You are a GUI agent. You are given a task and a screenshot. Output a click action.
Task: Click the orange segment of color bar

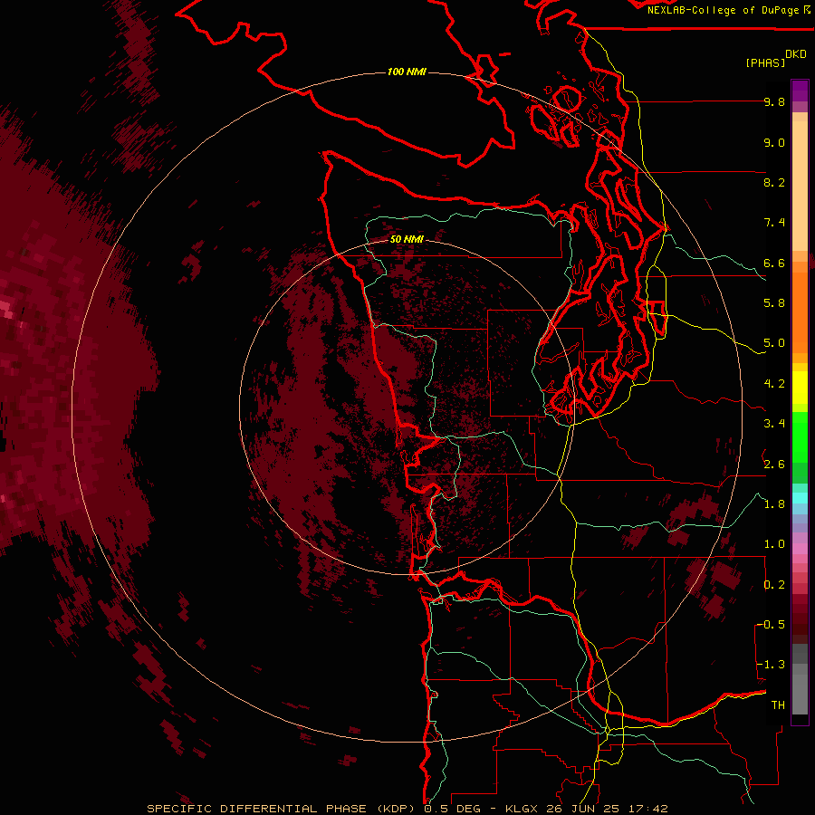[800, 312]
